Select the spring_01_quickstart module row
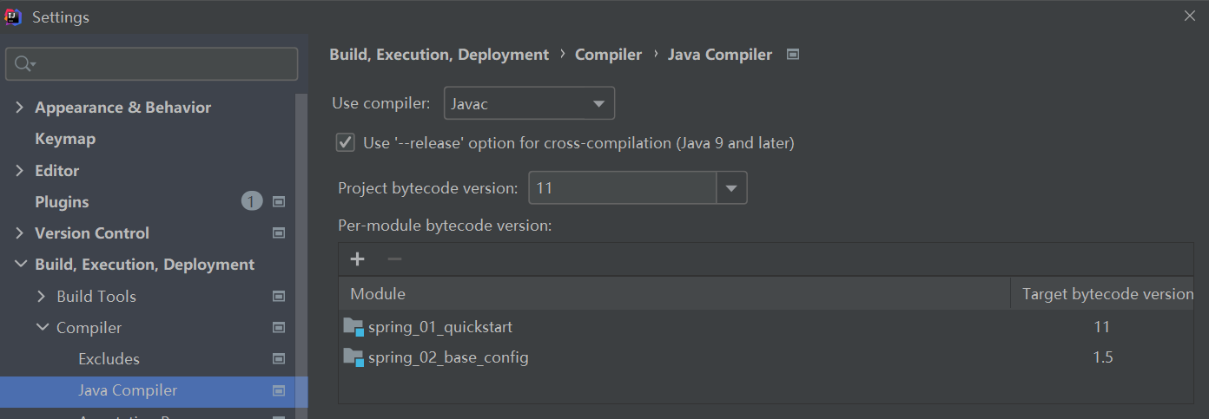This screenshot has width=1209, height=419. tap(766, 327)
